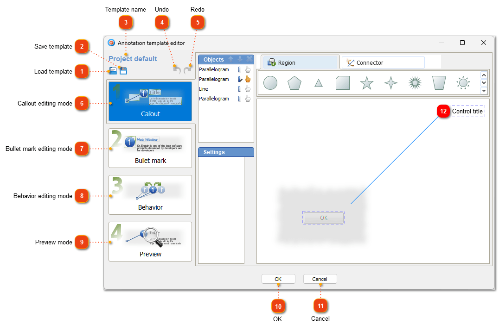Select the pentagon shape
This screenshot has height=330, width=499.
(294, 82)
